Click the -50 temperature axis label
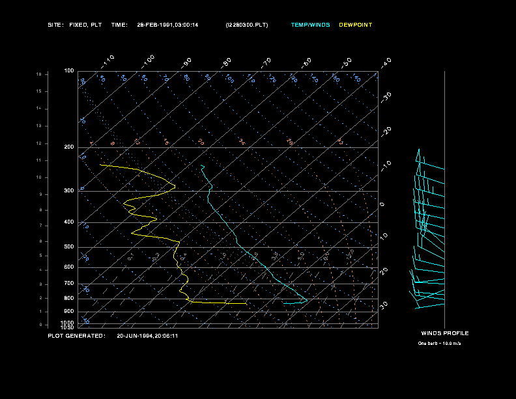The height and width of the screenshot is (399, 516). tap(347, 63)
